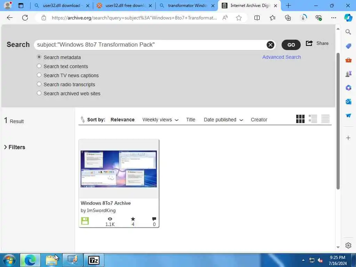Switch to extended list view
The height and width of the screenshot is (267, 356).
click(313, 119)
